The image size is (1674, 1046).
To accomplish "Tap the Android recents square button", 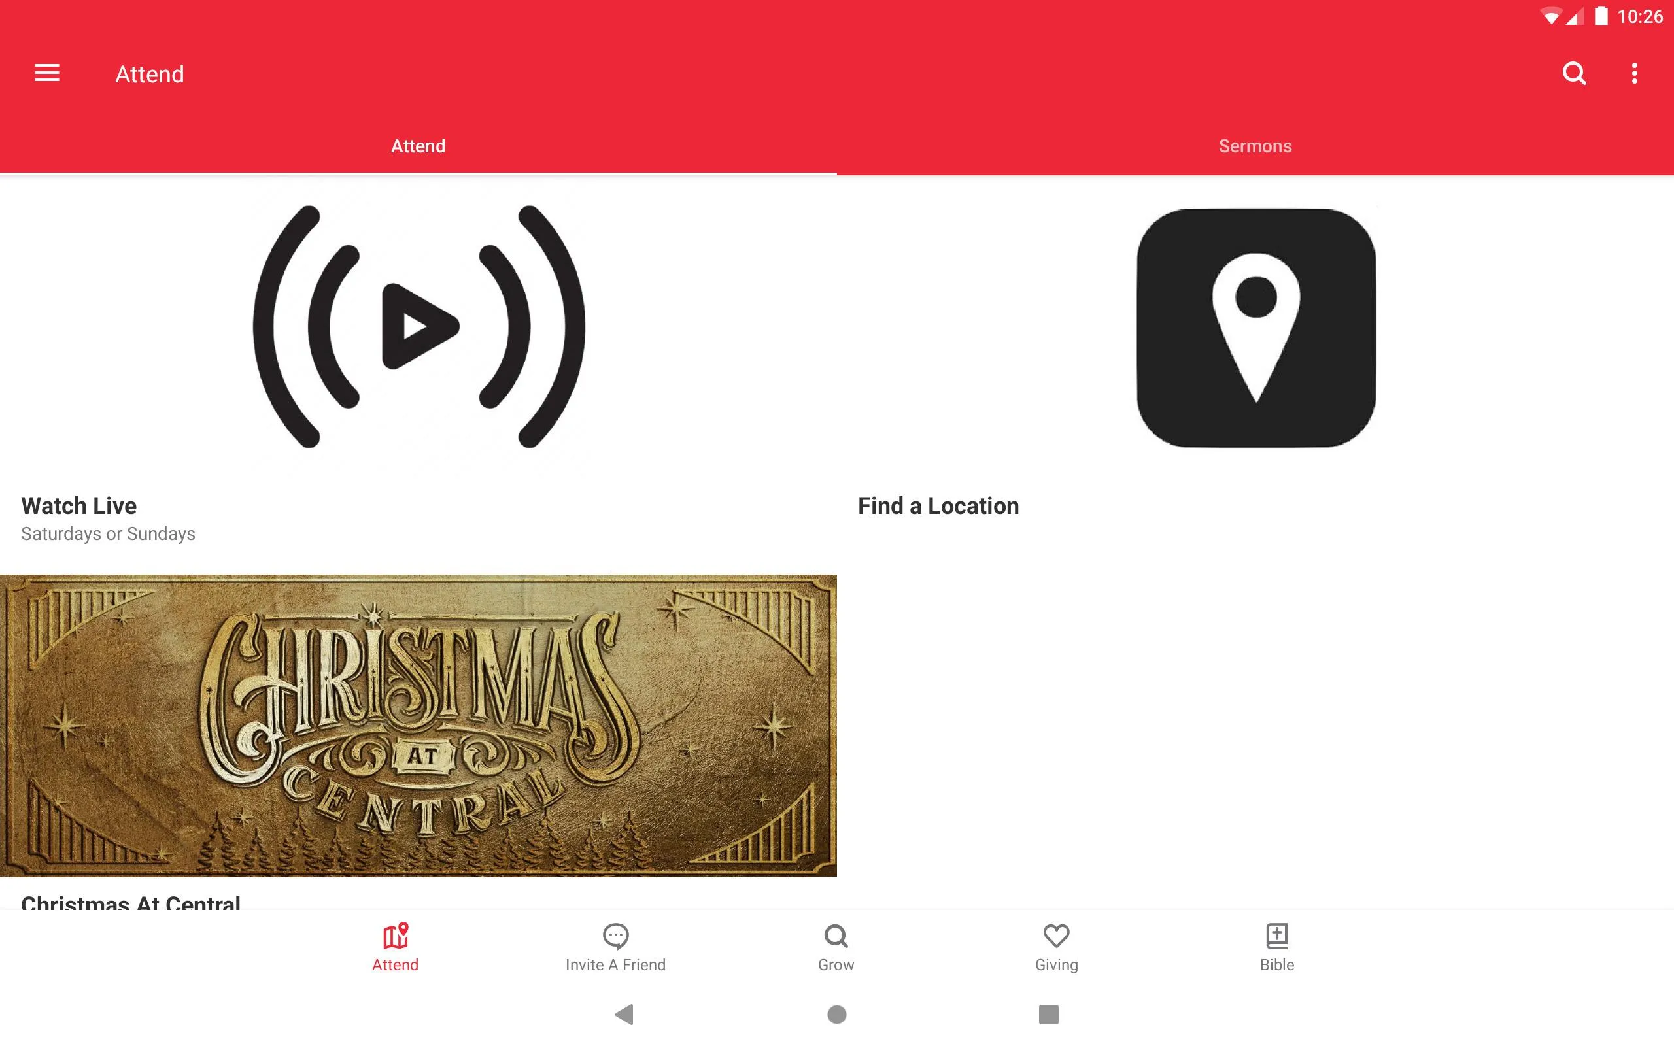I will coord(1046,1013).
